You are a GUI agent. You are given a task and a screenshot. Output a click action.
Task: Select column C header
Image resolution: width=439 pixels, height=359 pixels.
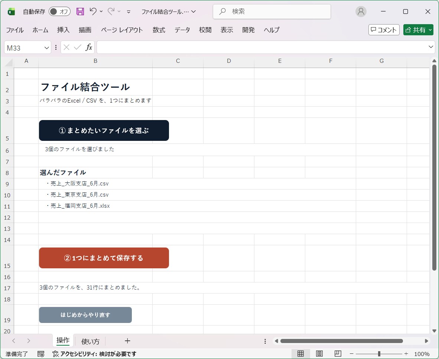pos(178,61)
